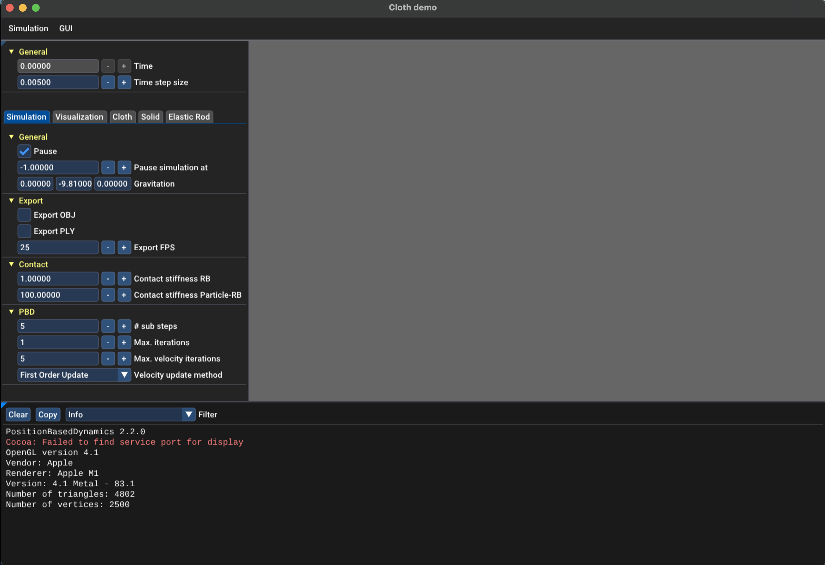This screenshot has width=825, height=565.
Task: Copy the log contents
Action: [x=48, y=414]
